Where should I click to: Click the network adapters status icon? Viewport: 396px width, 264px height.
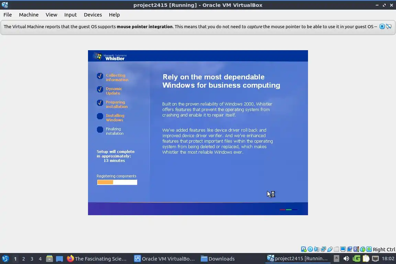coord(323,249)
